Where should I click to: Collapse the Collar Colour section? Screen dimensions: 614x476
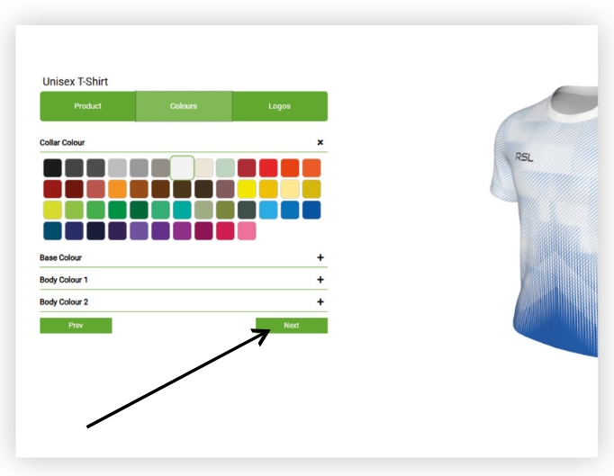pyautogui.click(x=320, y=142)
